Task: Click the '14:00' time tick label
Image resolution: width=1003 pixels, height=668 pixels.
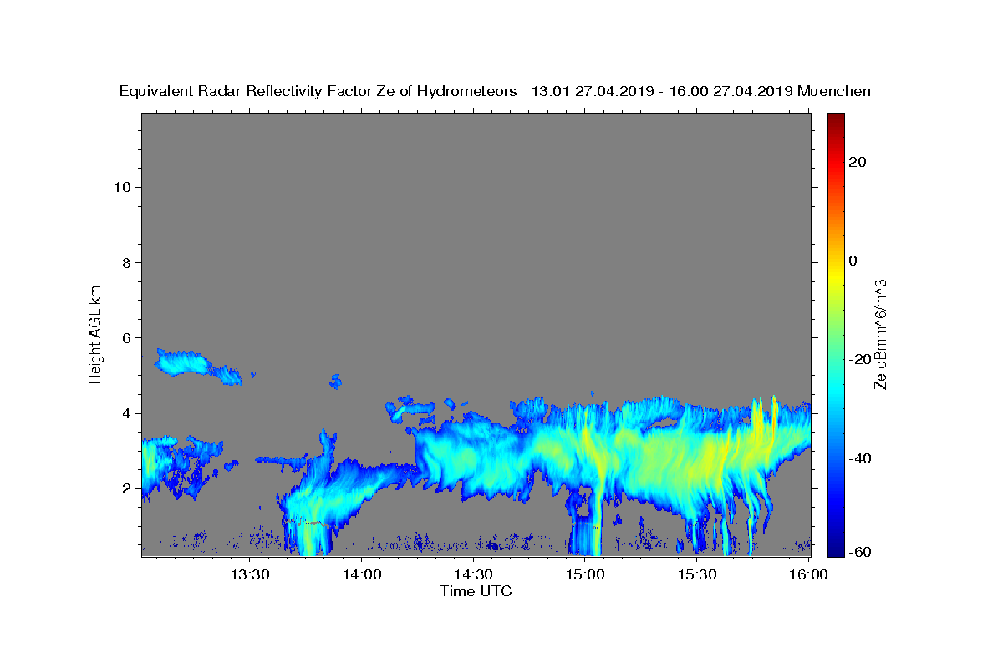Action: coord(362,574)
